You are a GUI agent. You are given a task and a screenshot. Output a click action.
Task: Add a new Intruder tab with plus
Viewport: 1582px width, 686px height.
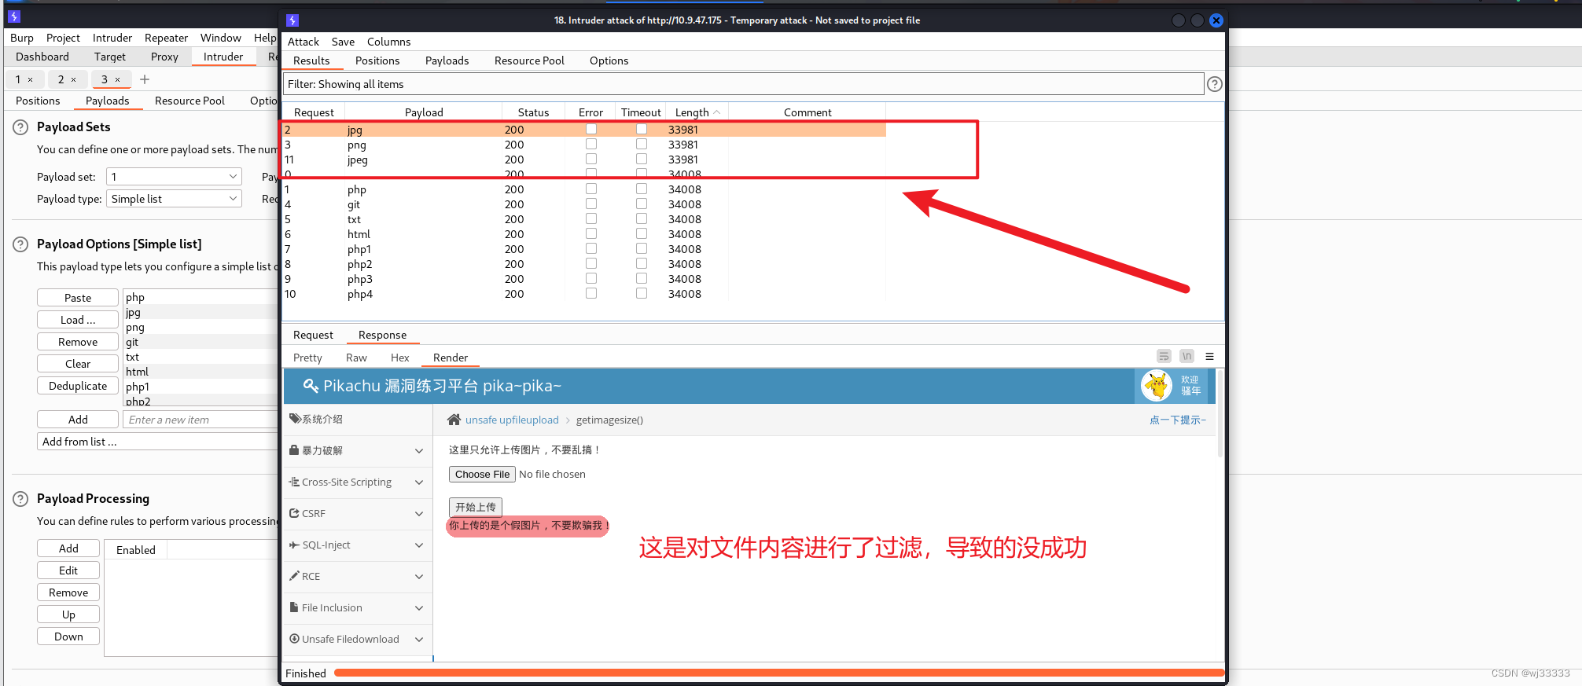click(x=145, y=79)
